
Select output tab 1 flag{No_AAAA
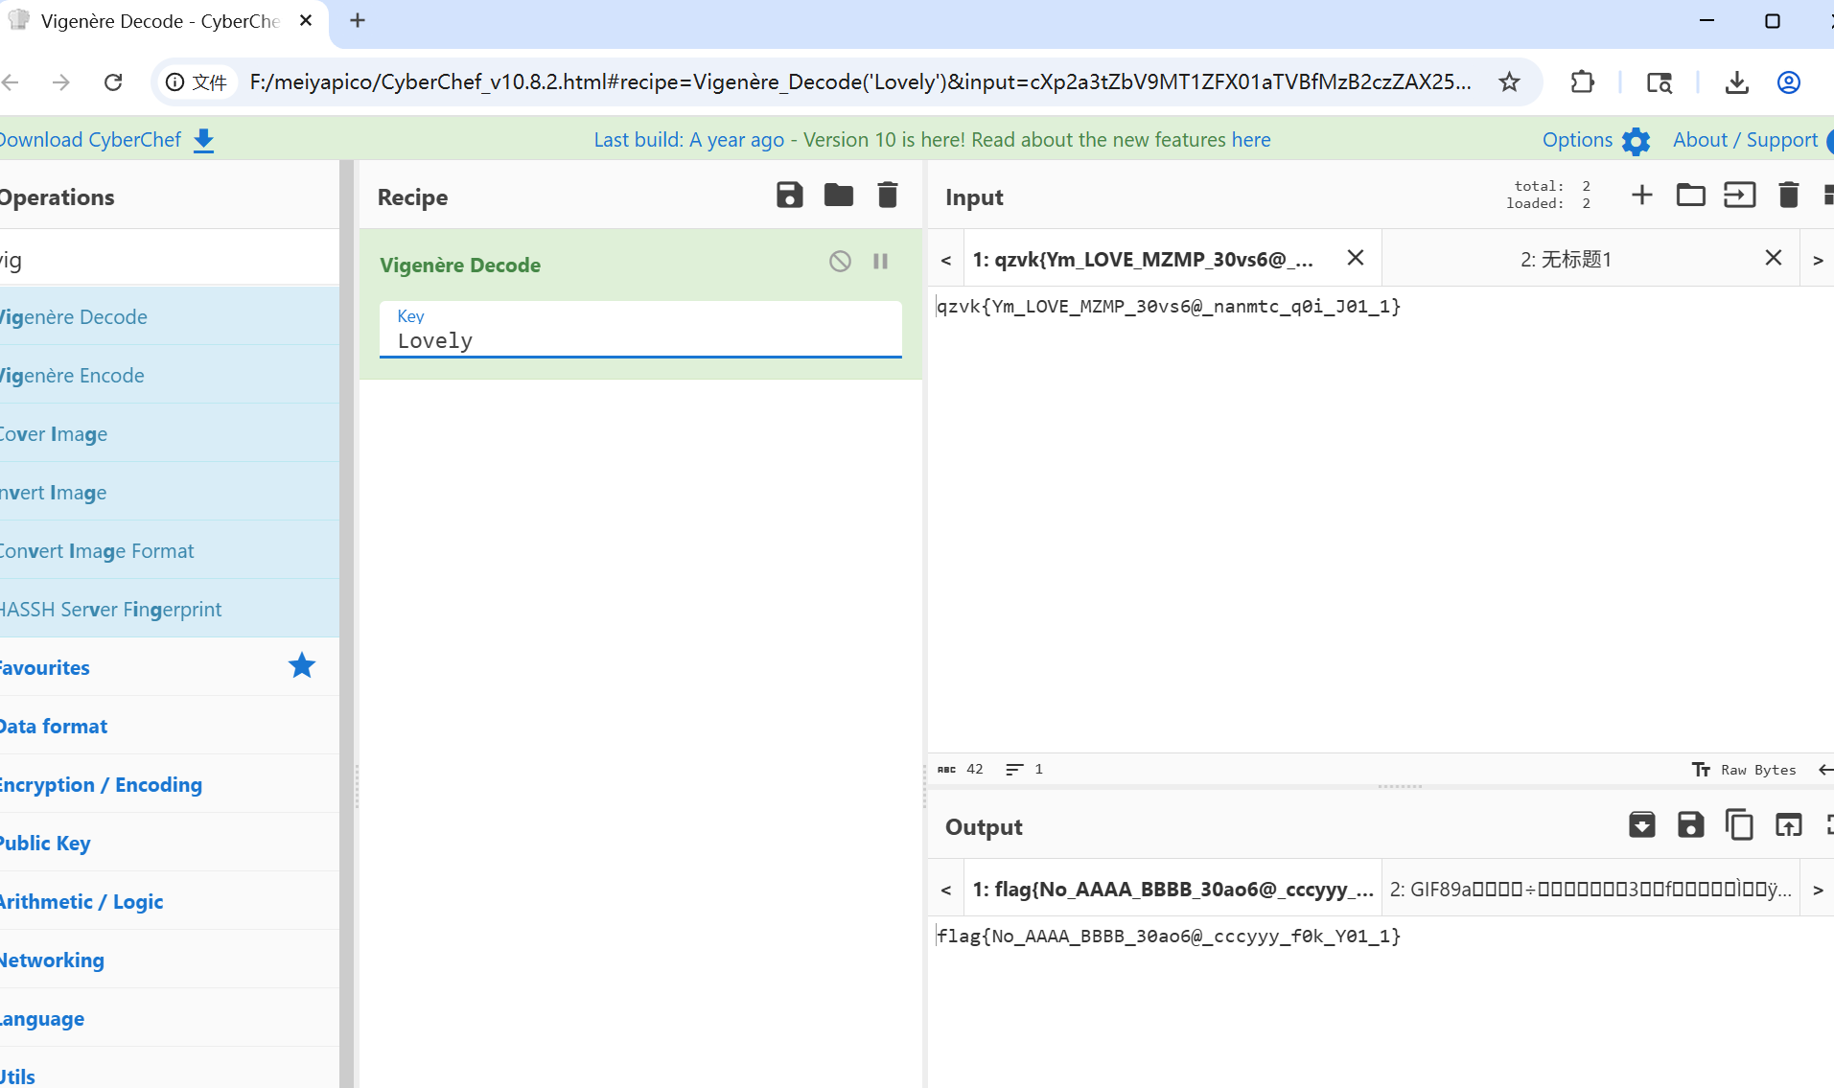pos(1172,890)
